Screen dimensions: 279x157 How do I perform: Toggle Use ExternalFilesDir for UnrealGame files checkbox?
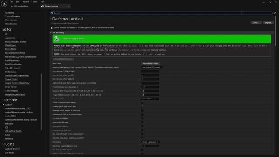pos(143,134)
